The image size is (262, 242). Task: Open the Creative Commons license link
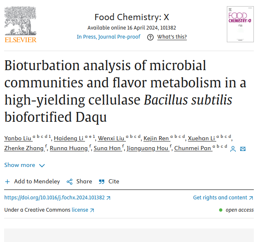[80, 210]
